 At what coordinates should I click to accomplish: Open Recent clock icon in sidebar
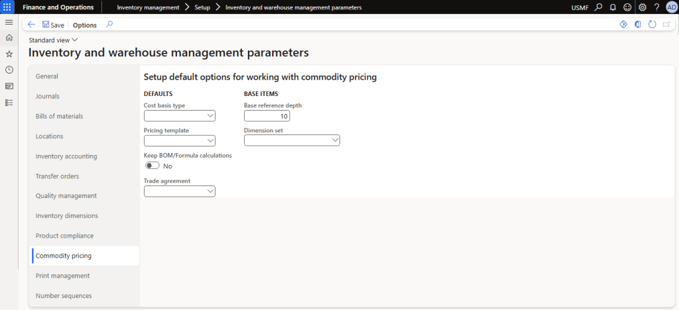9,70
